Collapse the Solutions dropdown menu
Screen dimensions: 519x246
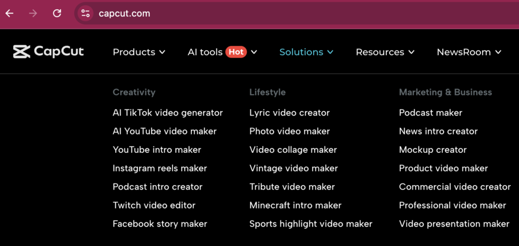[x=306, y=52]
